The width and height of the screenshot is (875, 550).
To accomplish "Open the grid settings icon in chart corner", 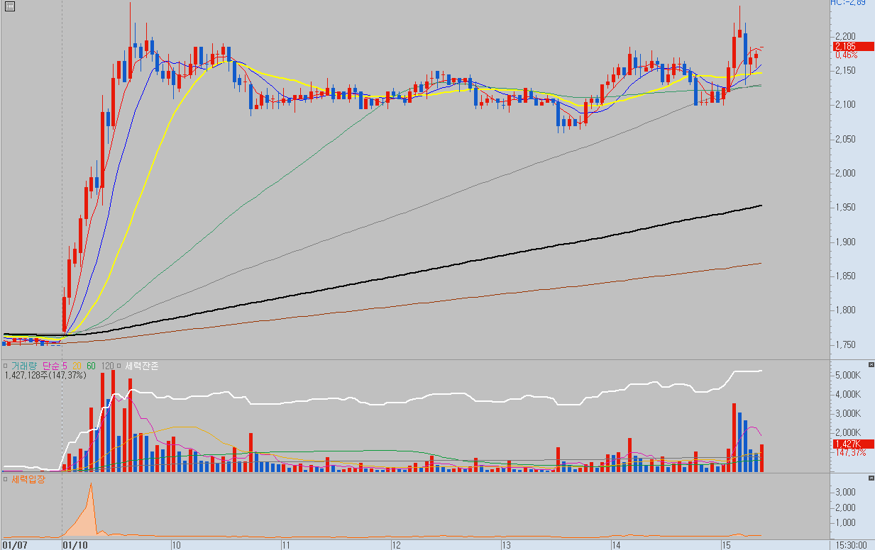I will click(10, 6).
